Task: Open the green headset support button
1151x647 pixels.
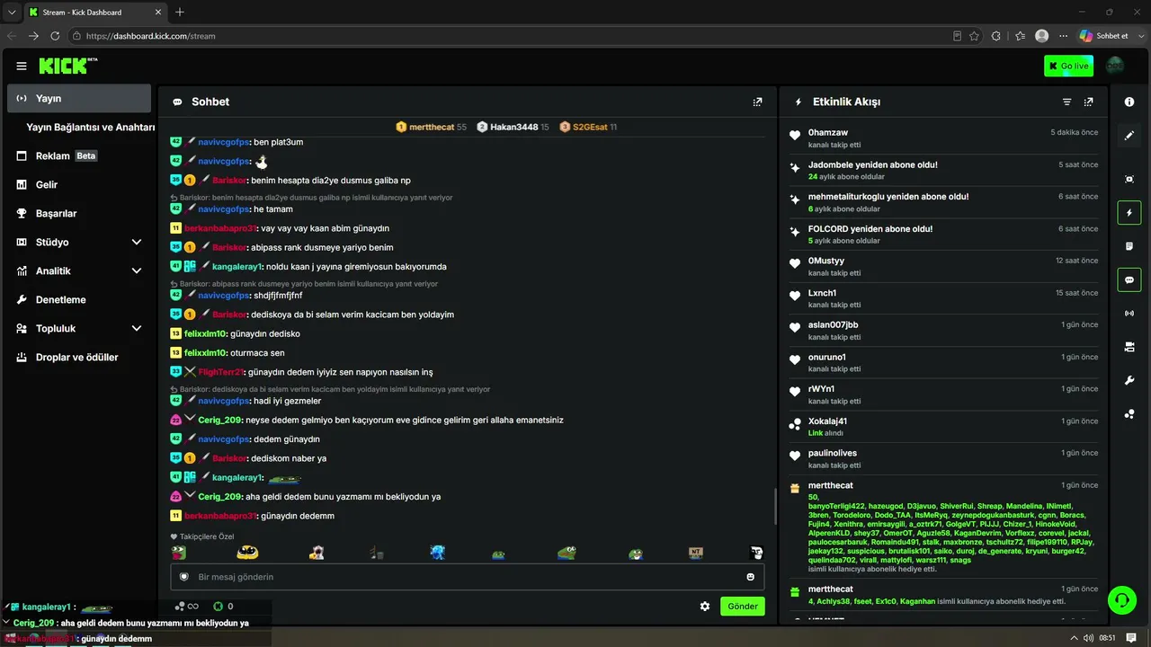Action: click(x=1121, y=599)
